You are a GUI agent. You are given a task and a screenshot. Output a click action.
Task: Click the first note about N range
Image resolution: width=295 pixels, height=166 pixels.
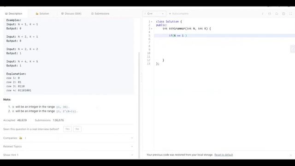pyautogui.click(x=41, y=107)
